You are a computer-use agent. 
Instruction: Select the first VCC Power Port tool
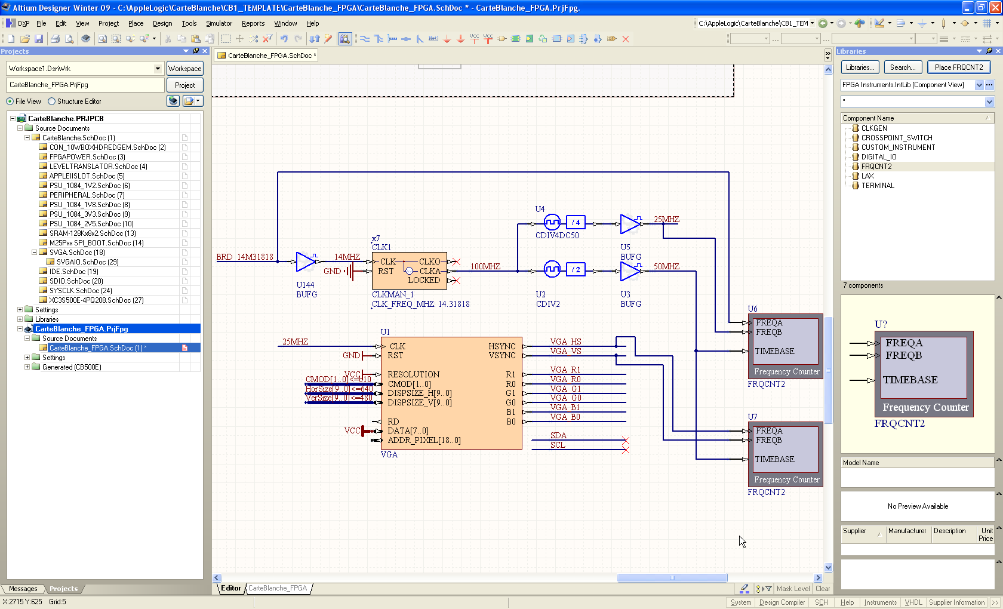[x=474, y=39]
